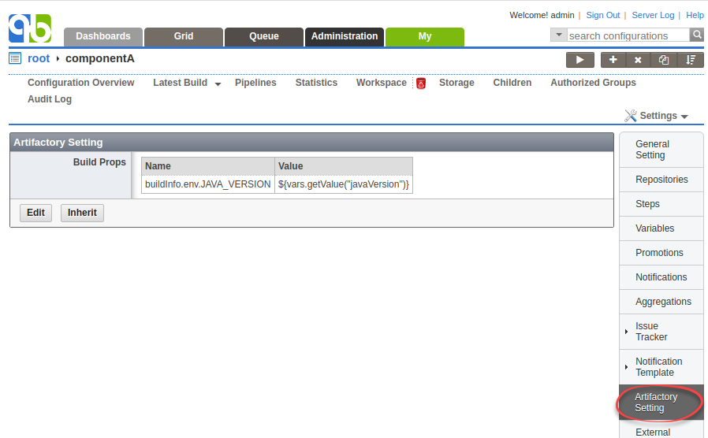The image size is (708, 438).
Task: Open the Storage page
Action: click(x=456, y=83)
